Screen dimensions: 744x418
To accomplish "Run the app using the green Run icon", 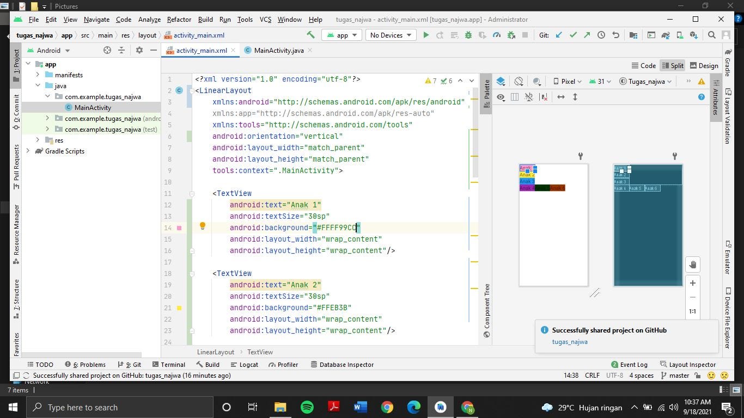I will (x=425, y=34).
